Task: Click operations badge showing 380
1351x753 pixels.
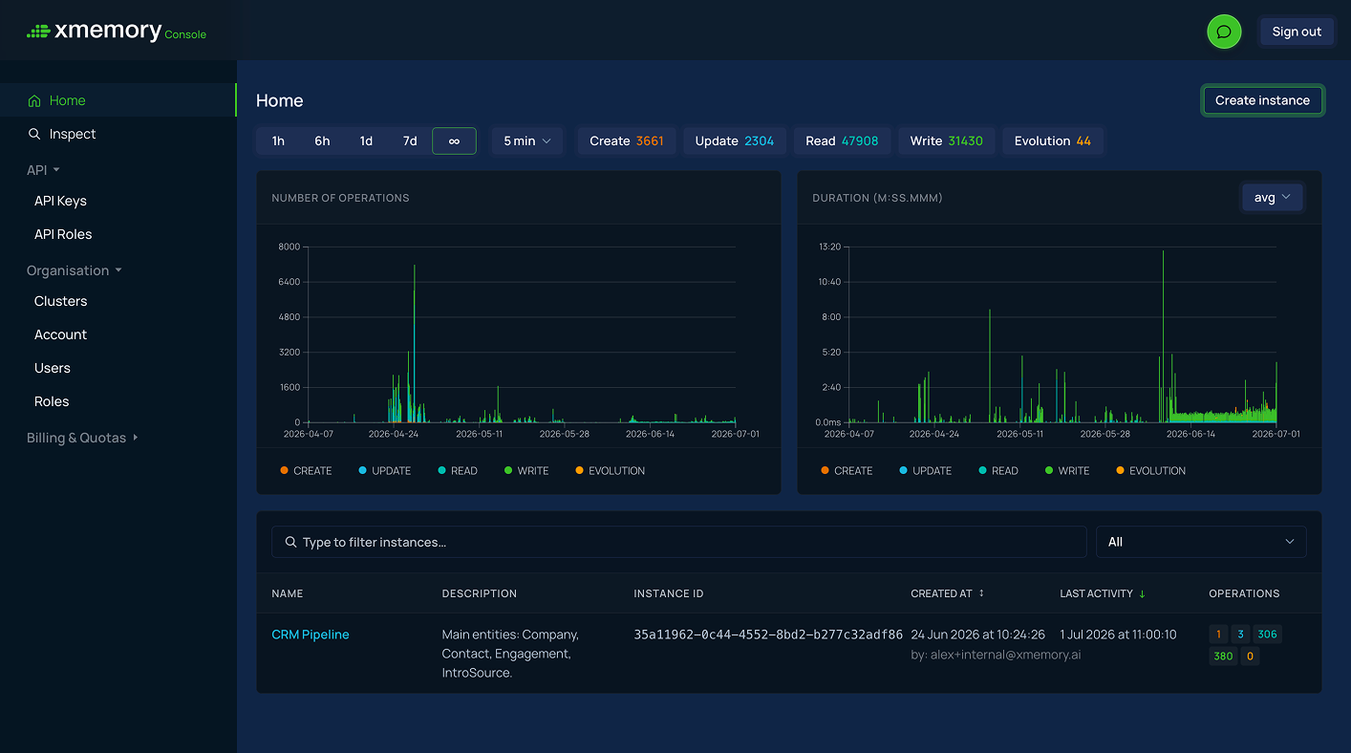Action: click(x=1223, y=656)
